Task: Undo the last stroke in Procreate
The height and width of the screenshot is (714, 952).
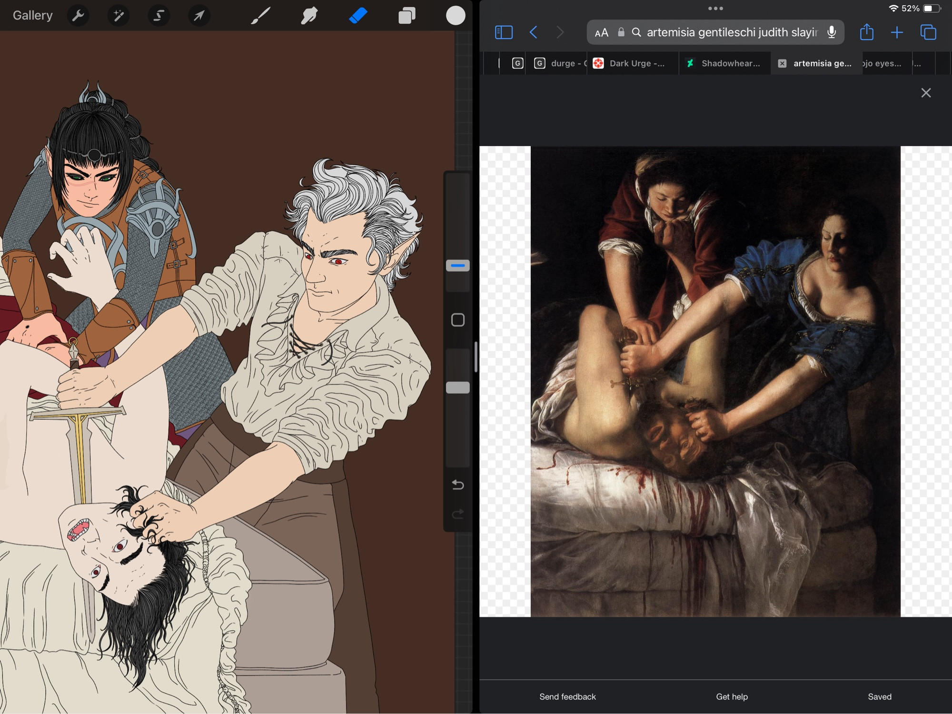Action: point(458,485)
